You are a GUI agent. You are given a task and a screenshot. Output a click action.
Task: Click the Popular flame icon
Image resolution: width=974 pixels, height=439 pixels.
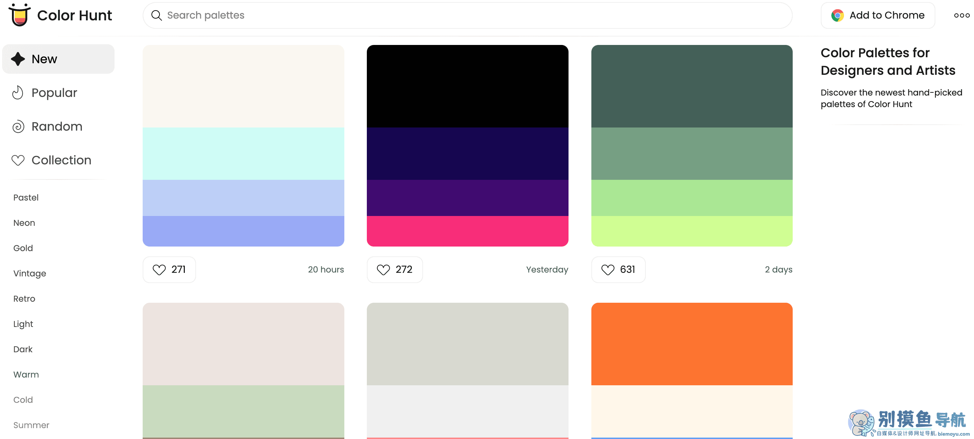click(18, 93)
